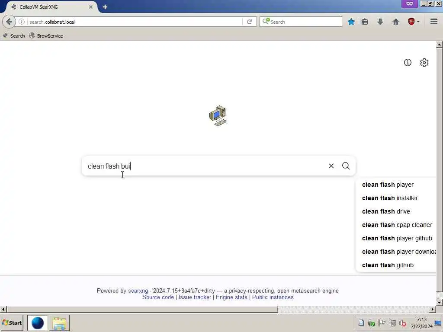Screen dimensions: 443x332
Task: Click the vertical scrollbar down arrow
Action: coord(440,302)
